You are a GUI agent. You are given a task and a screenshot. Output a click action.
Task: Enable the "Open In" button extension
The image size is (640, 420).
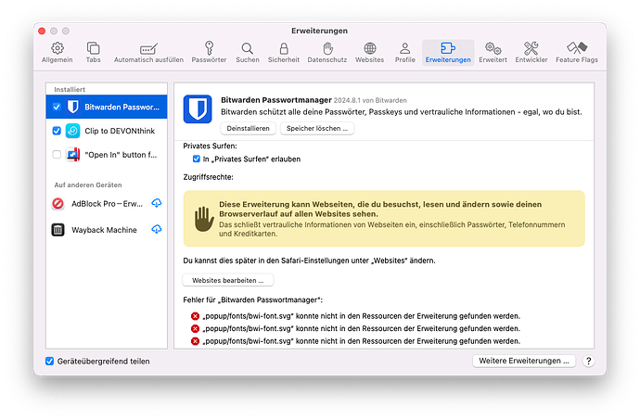coord(57,155)
